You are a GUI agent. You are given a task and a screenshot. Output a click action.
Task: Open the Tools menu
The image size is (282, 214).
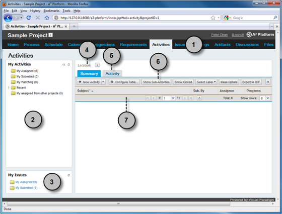[66, 11]
